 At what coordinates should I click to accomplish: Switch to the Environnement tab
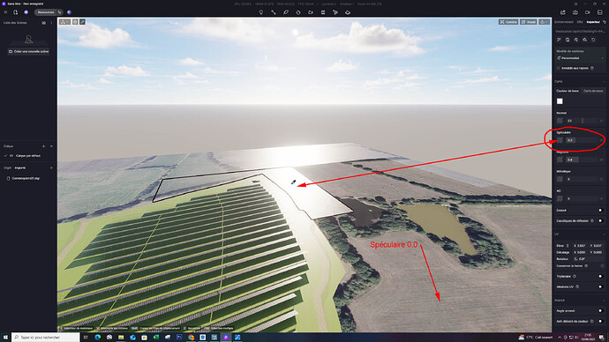[564, 22]
